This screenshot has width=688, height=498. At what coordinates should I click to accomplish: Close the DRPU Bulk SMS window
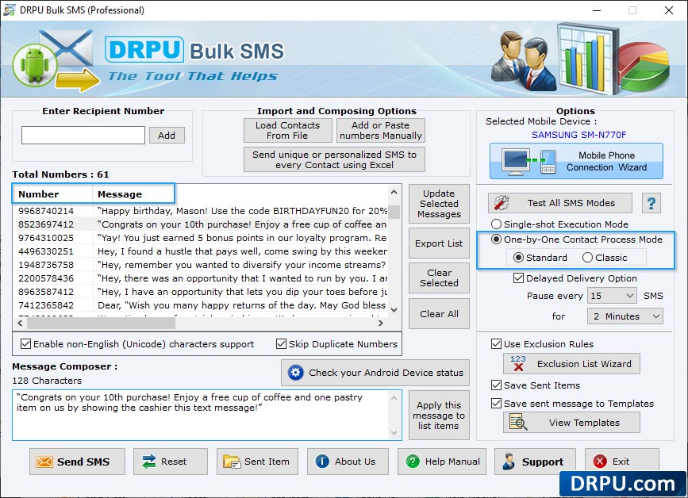(x=669, y=10)
